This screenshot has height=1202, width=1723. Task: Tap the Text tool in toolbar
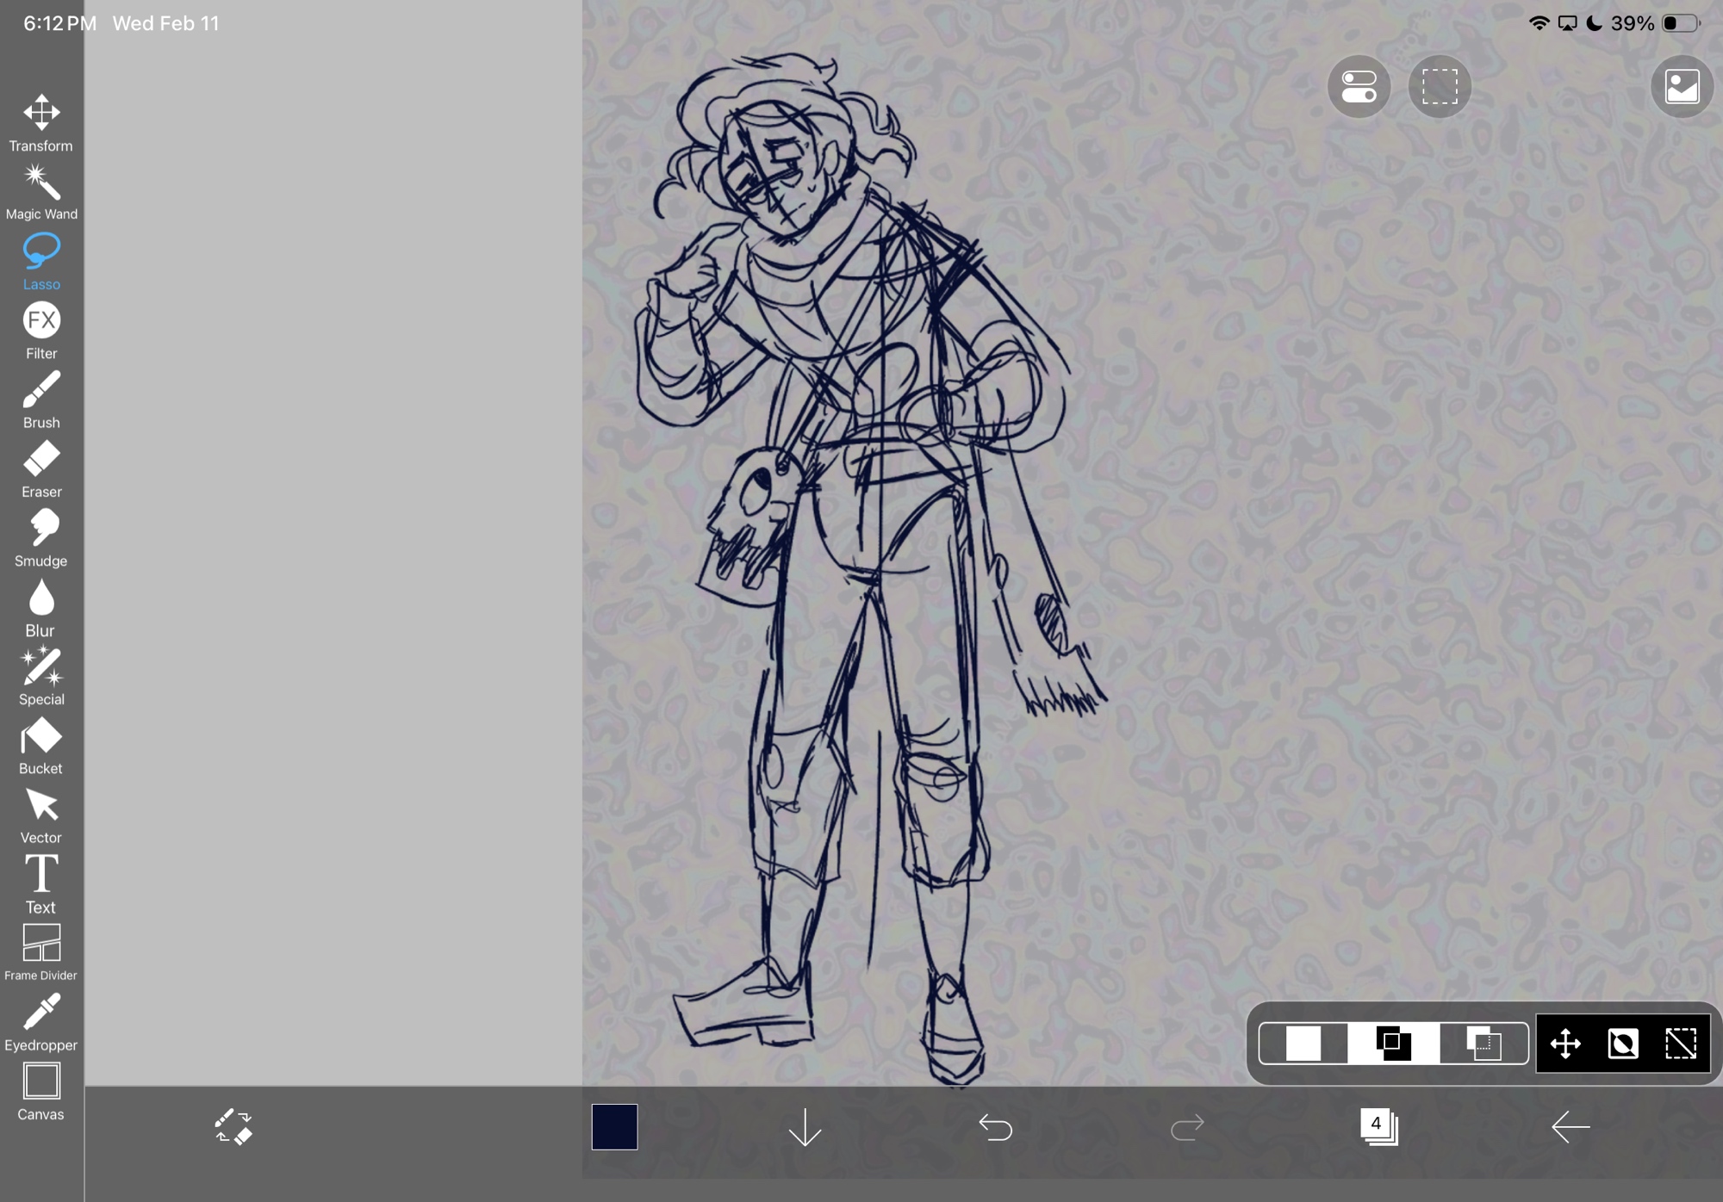click(x=41, y=884)
